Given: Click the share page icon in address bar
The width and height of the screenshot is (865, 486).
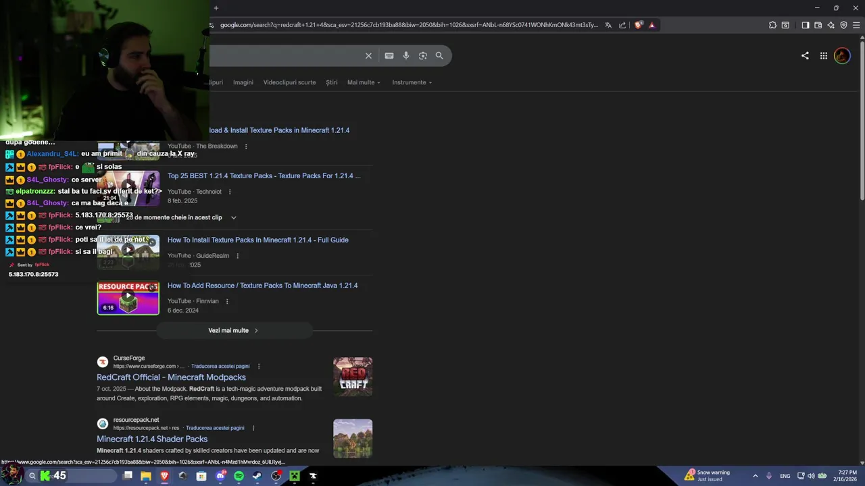Looking at the screenshot, I should pyautogui.click(x=622, y=25).
